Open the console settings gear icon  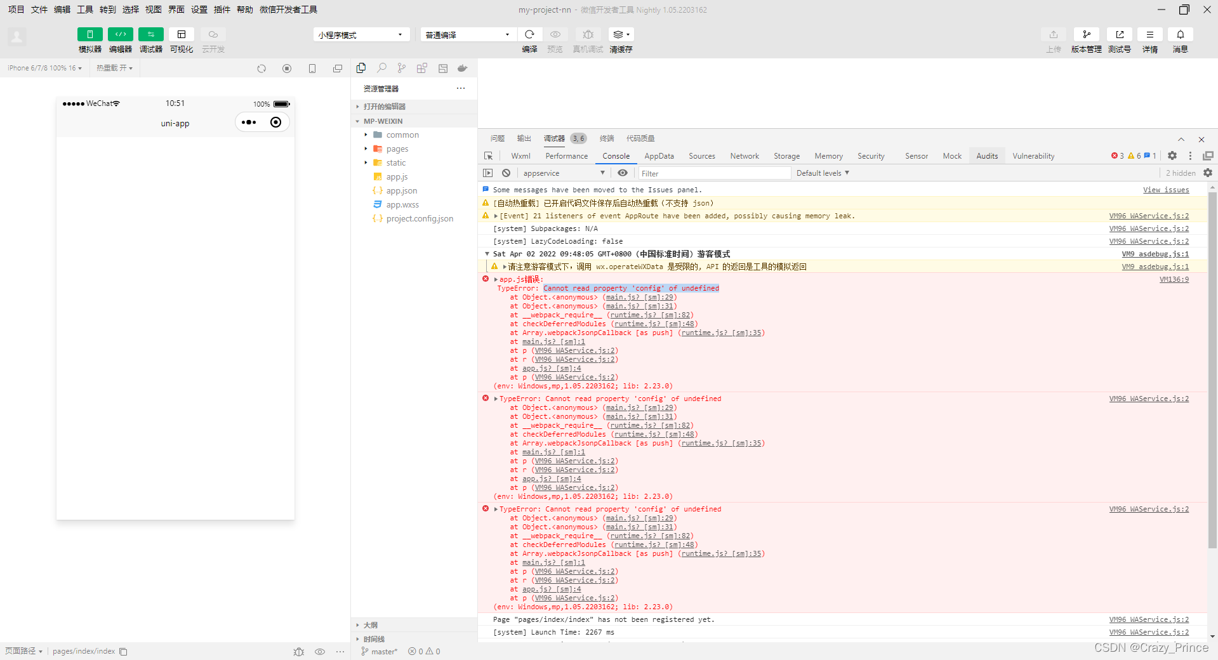point(1208,173)
